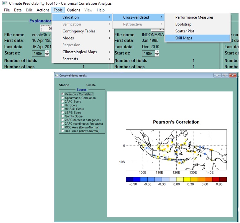This screenshot has width=240, height=223.
Task: Close the Cross-validated results window
Action: [233, 75]
